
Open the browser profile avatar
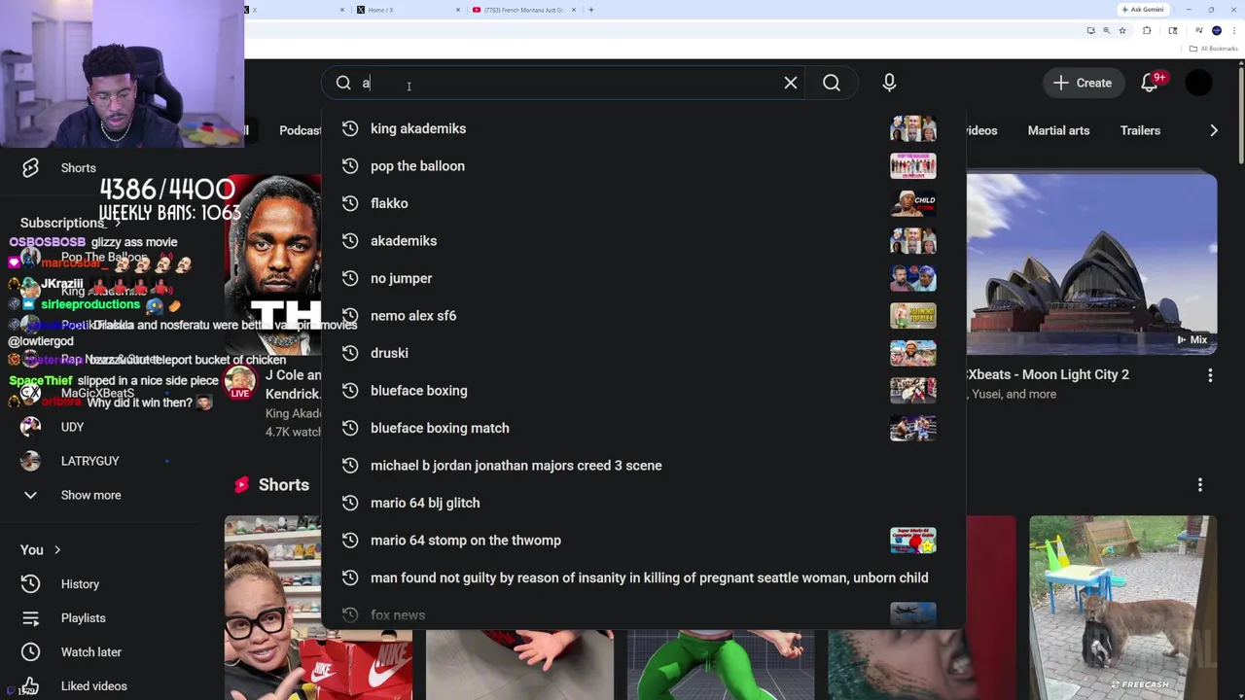coord(1216,31)
